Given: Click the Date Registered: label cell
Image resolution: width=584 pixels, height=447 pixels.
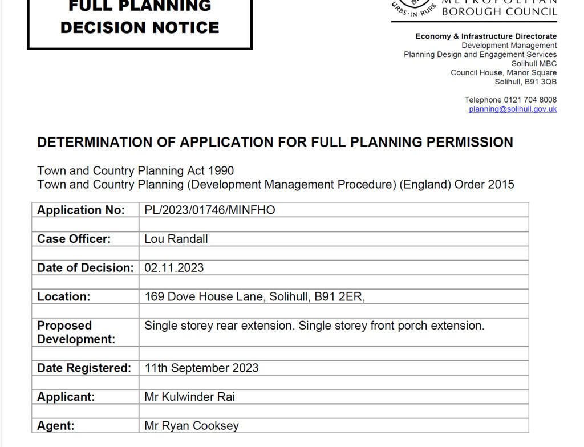Looking at the screenshot, I should point(86,368).
